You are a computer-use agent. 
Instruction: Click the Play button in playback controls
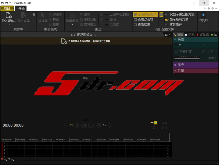[x=91, y=126]
